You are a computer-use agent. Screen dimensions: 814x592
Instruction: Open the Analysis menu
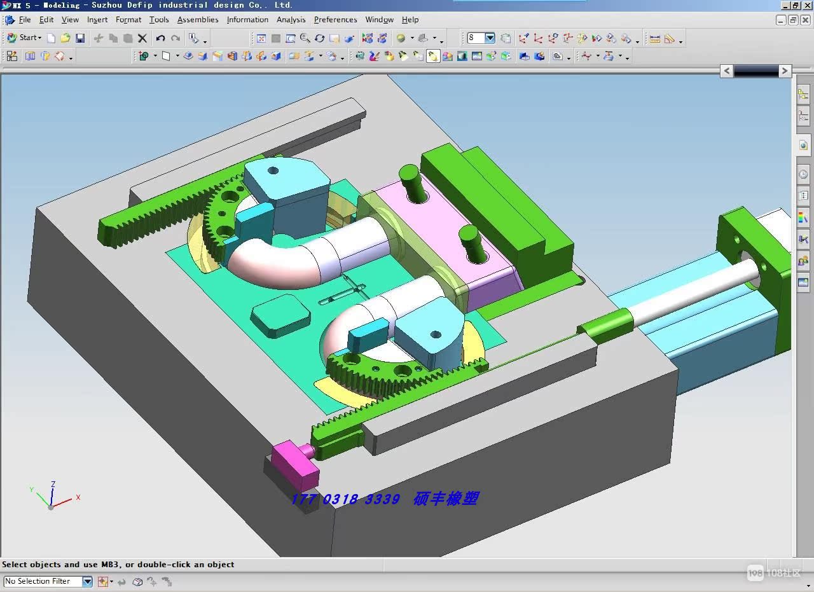click(291, 20)
